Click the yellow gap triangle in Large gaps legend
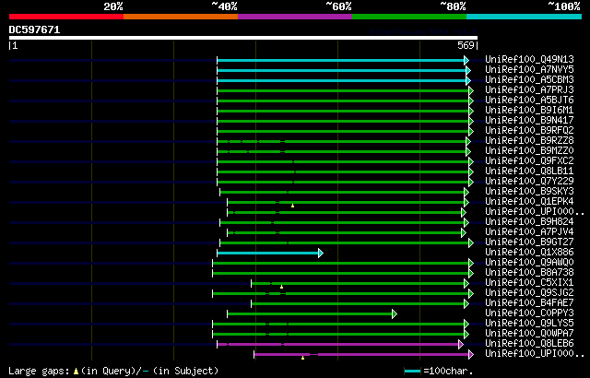Image resolution: width=590 pixels, height=378 pixels. (x=76, y=372)
